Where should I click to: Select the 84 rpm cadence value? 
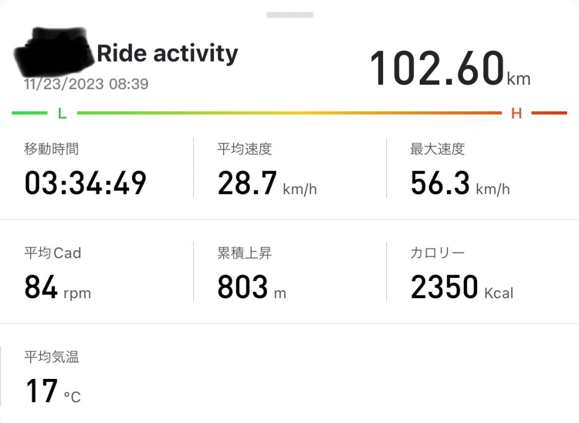pyautogui.click(x=57, y=288)
